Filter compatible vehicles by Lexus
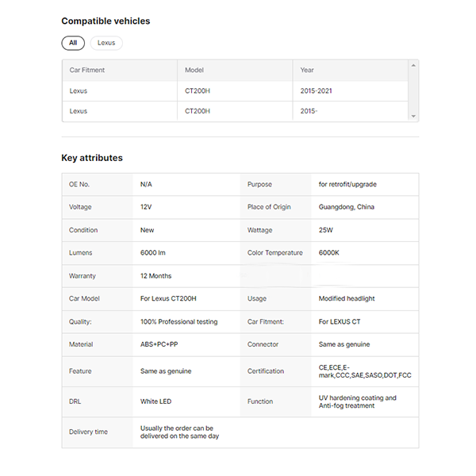Image resolution: width=476 pixels, height=476 pixels. 106,43
